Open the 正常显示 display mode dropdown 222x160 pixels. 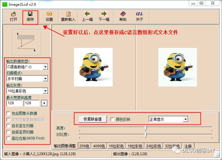169,119
